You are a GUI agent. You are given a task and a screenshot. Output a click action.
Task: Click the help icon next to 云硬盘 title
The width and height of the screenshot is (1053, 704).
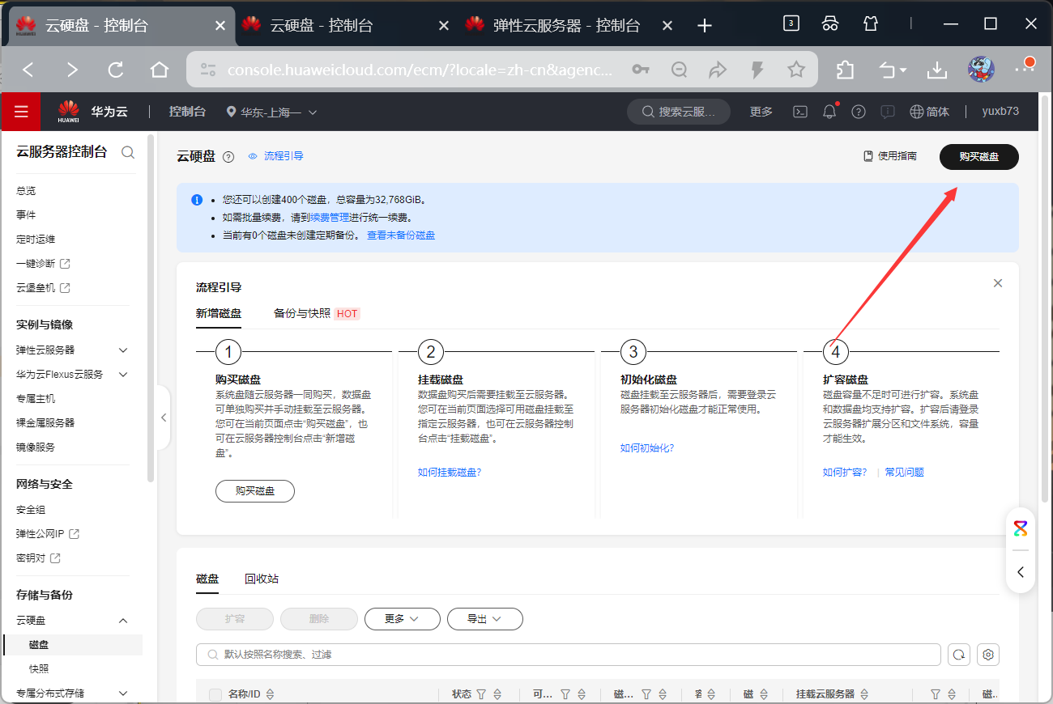pos(228,157)
